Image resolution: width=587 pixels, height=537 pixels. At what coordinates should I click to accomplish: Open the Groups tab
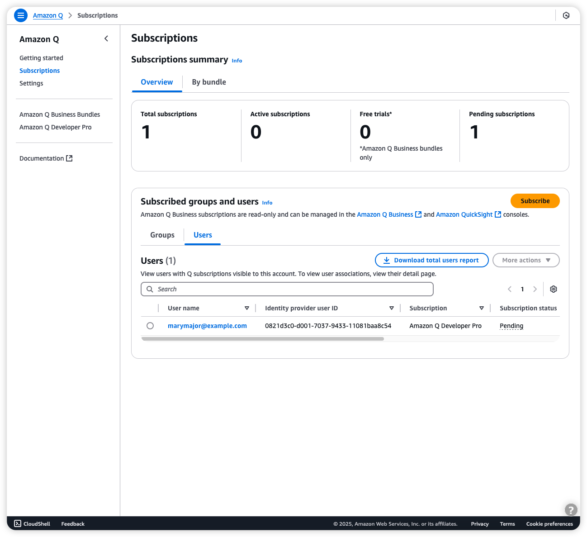[162, 235]
